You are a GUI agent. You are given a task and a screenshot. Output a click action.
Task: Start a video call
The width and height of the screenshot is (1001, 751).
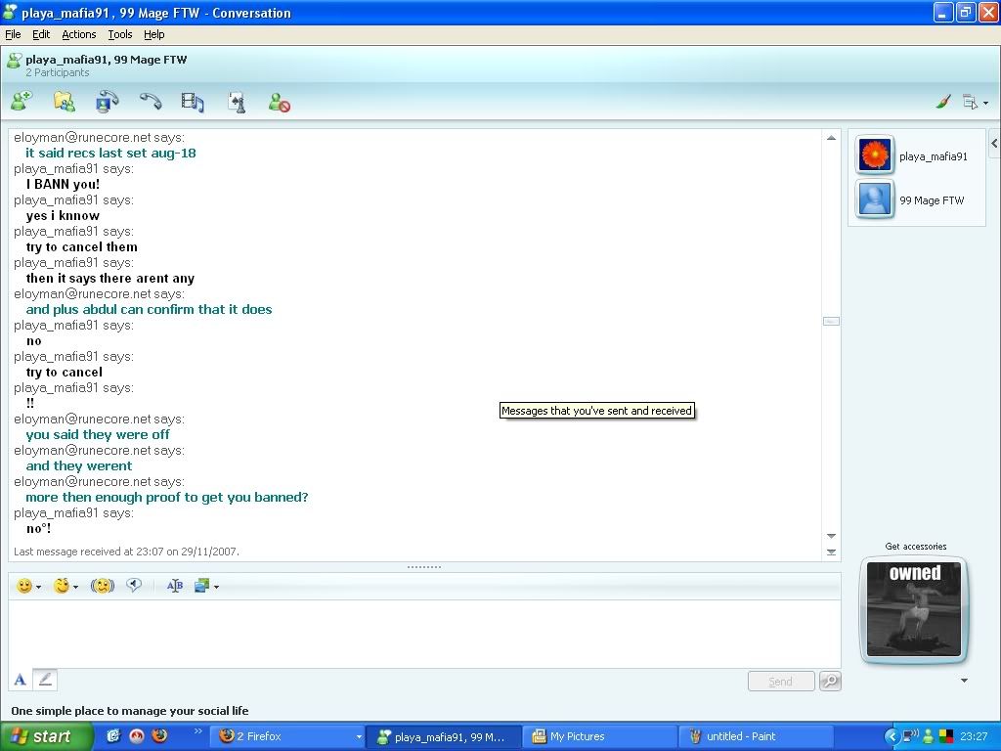(107, 101)
